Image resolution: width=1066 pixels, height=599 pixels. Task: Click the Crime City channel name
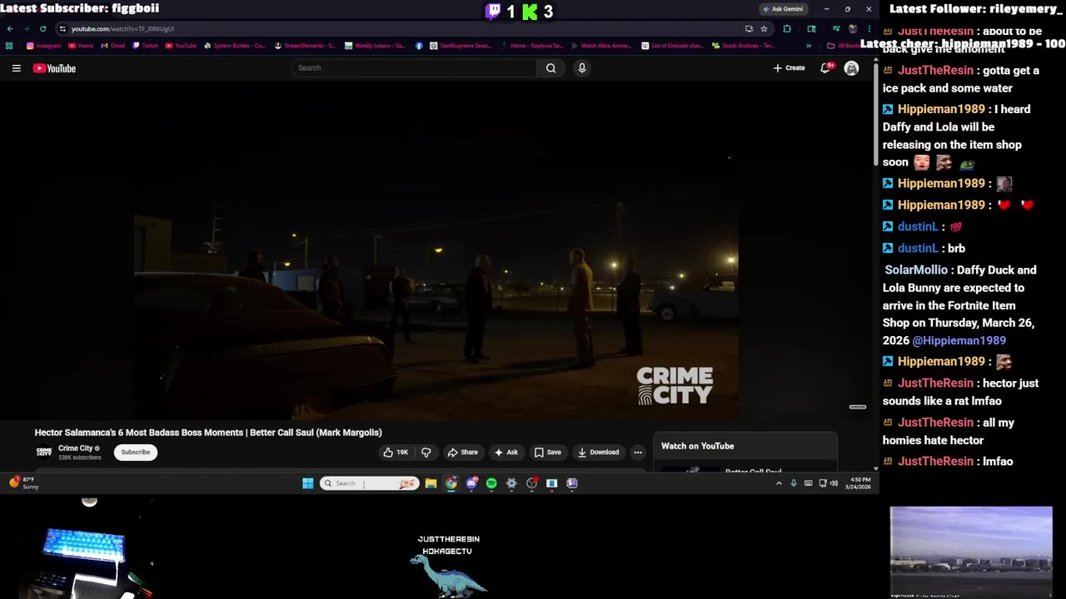[75, 448]
